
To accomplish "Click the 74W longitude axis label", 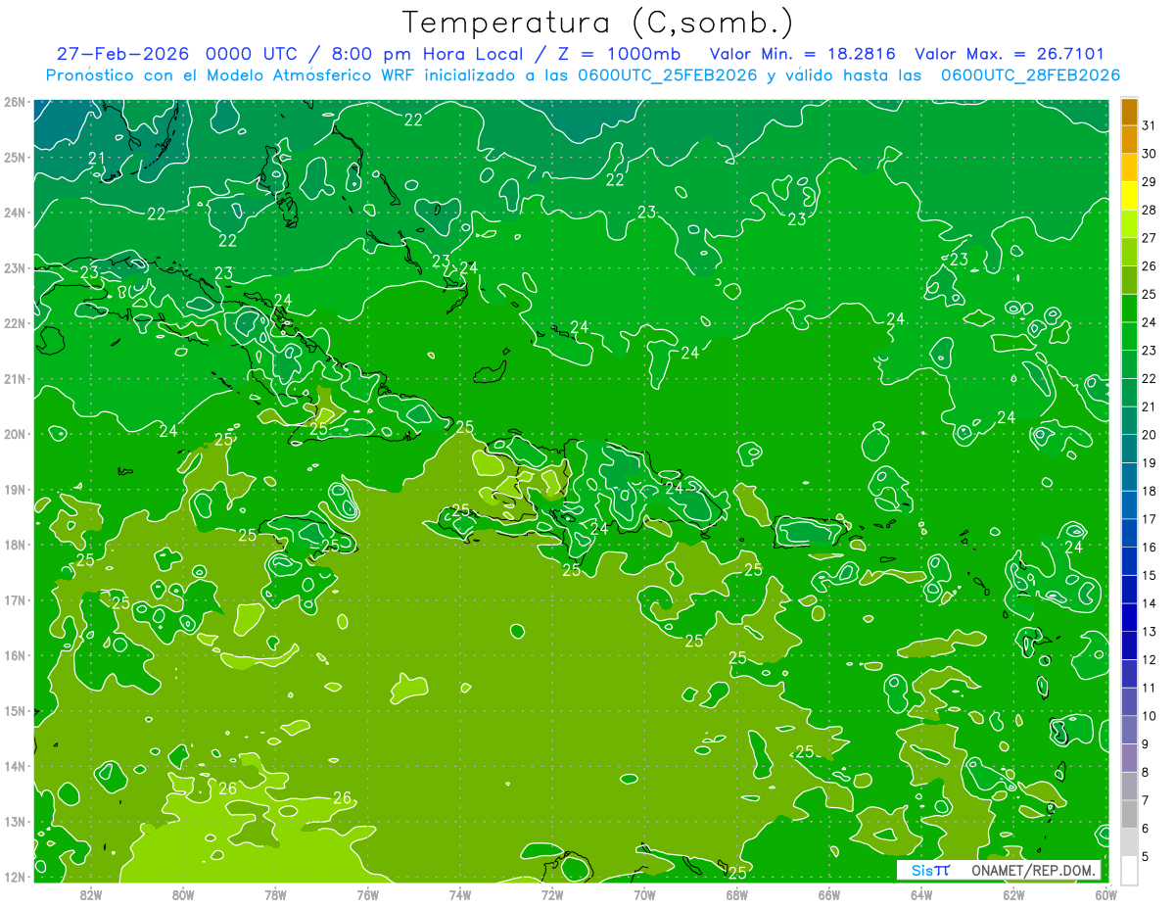I will [460, 893].
